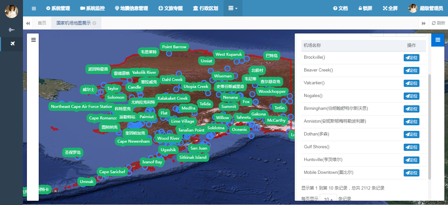Viewport: 448px width, 205px height.
Task: Locate Anniston airport with 定位
Action: click(412, 122)
